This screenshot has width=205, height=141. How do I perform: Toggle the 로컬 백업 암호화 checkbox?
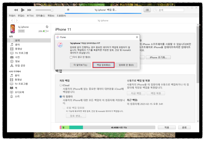(x=64, y=108)
